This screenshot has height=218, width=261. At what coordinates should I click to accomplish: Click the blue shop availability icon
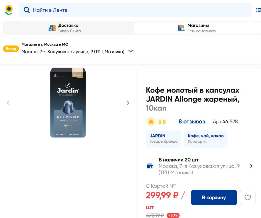pyautogui.click(x=150, y=166)
